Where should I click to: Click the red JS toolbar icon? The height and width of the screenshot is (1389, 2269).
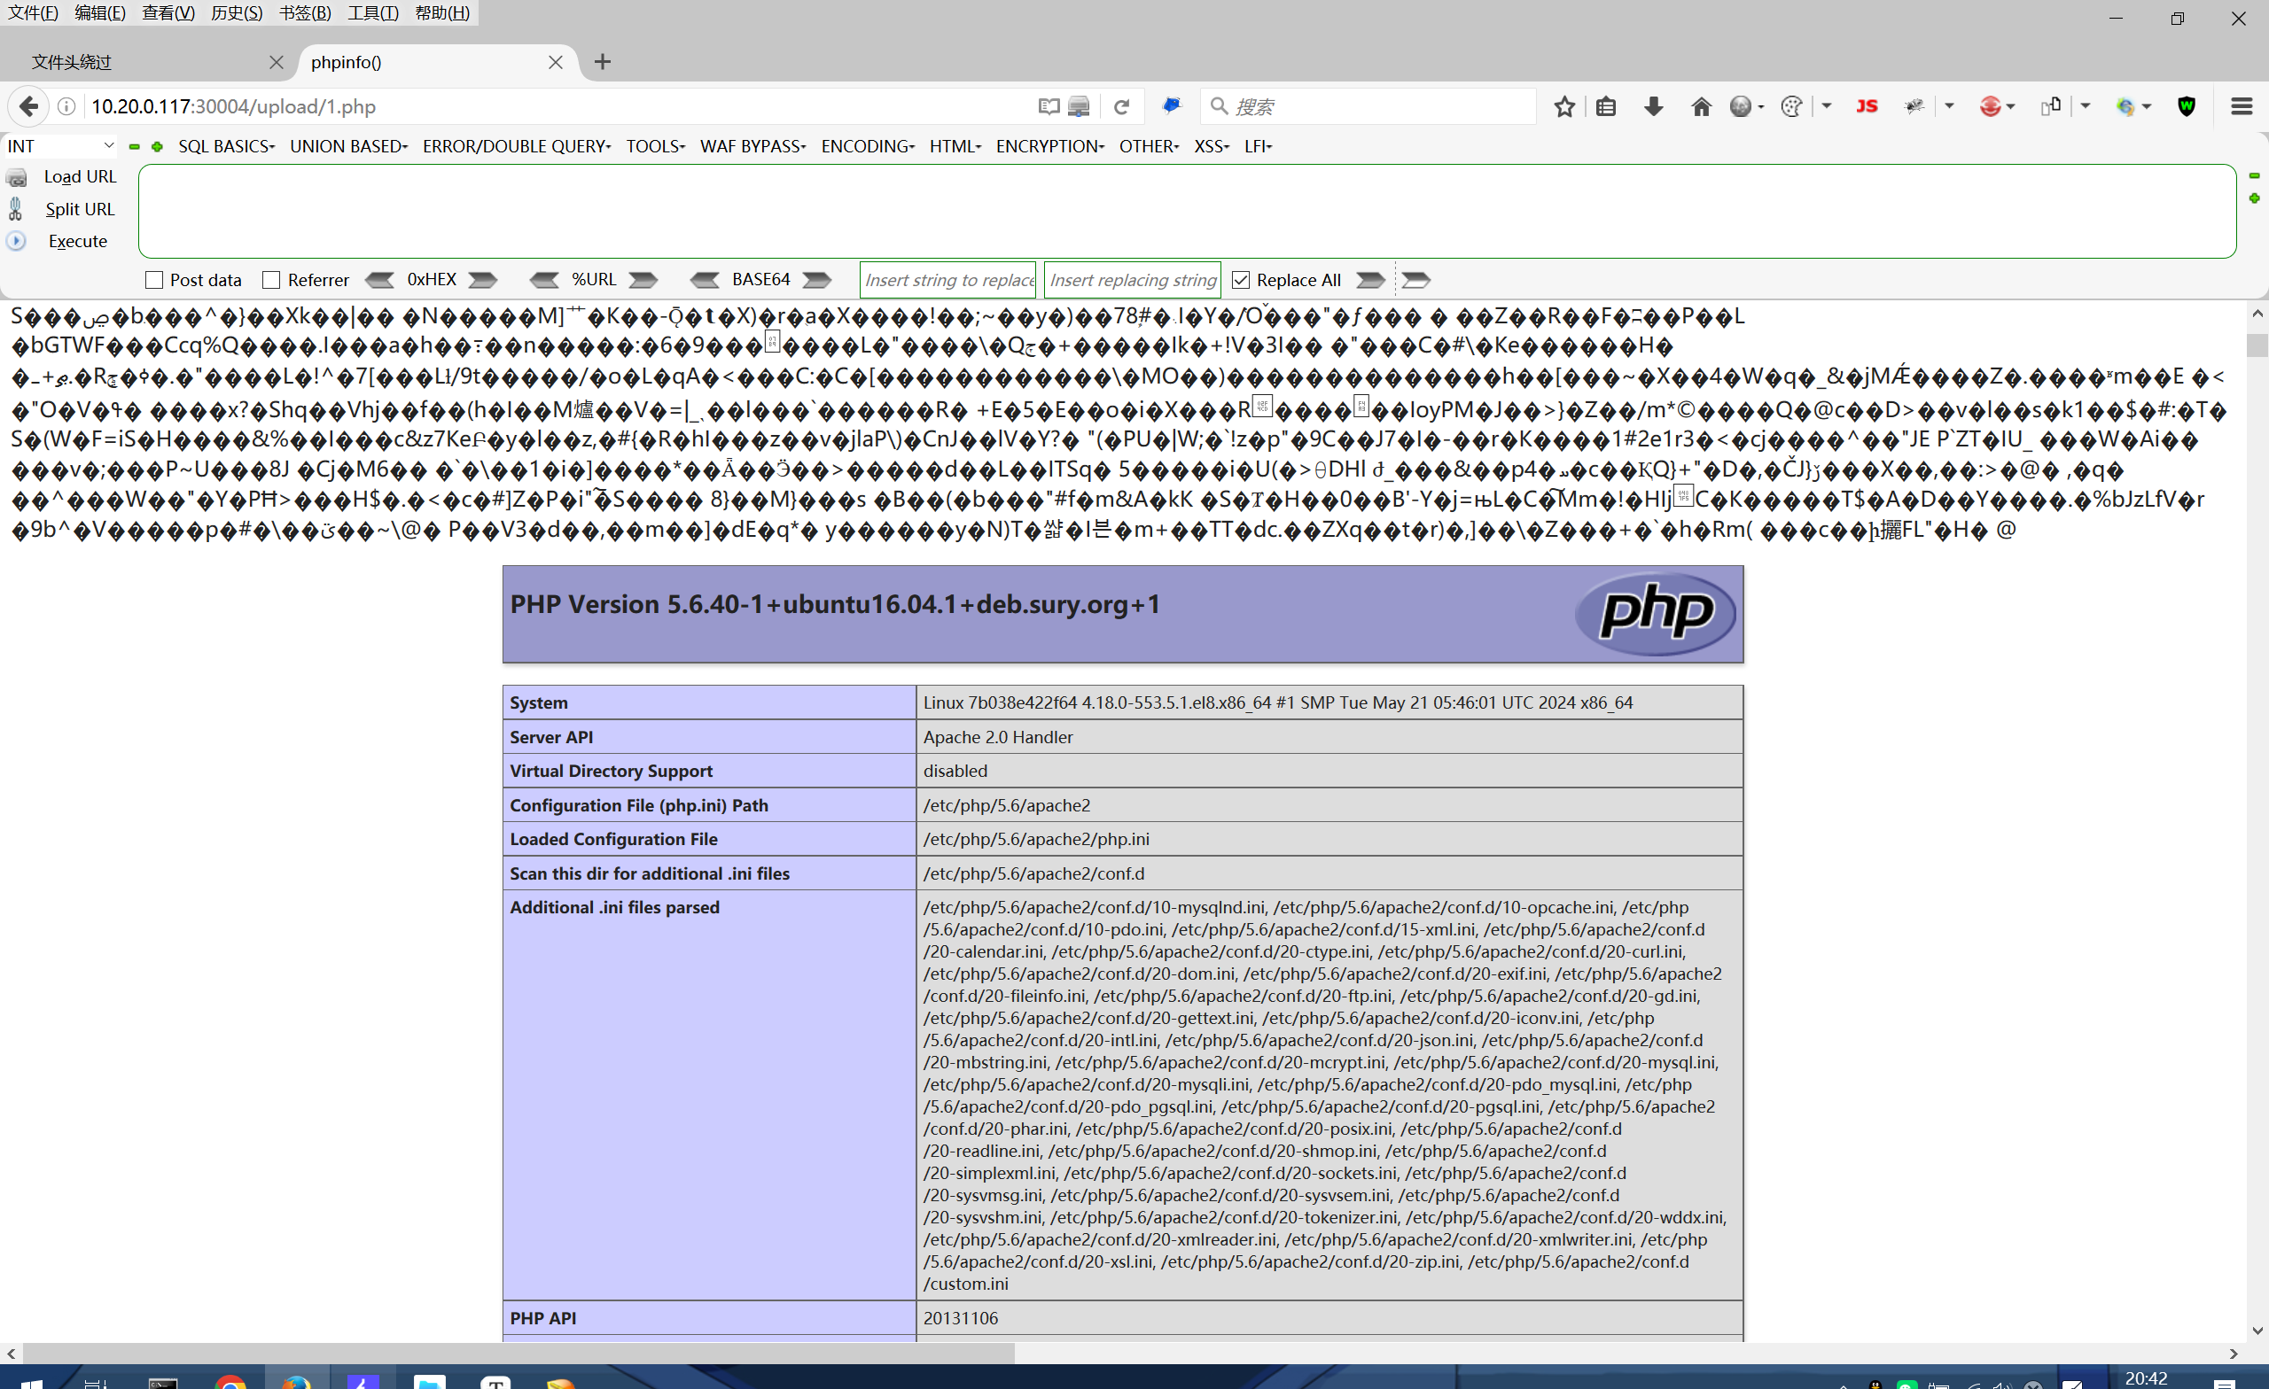click(1867, 107)
